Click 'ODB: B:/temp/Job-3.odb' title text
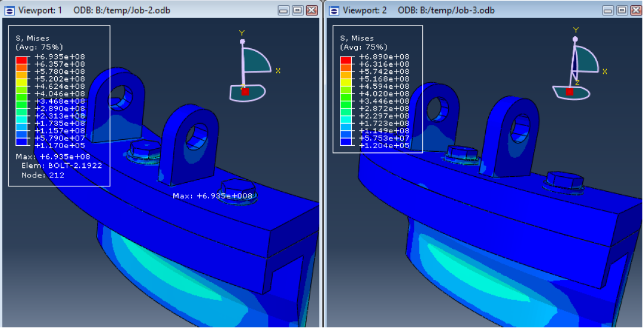This screenshot has width=643, height=328. click(x=446, y=10)
